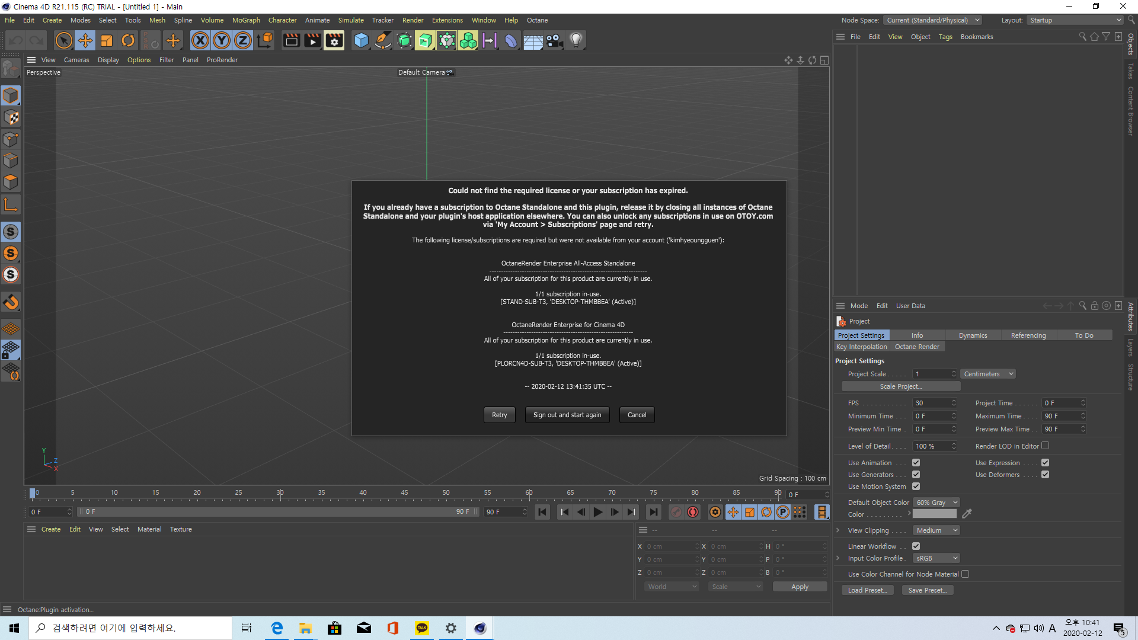Select the Rotate tool icon

point(128,40)
